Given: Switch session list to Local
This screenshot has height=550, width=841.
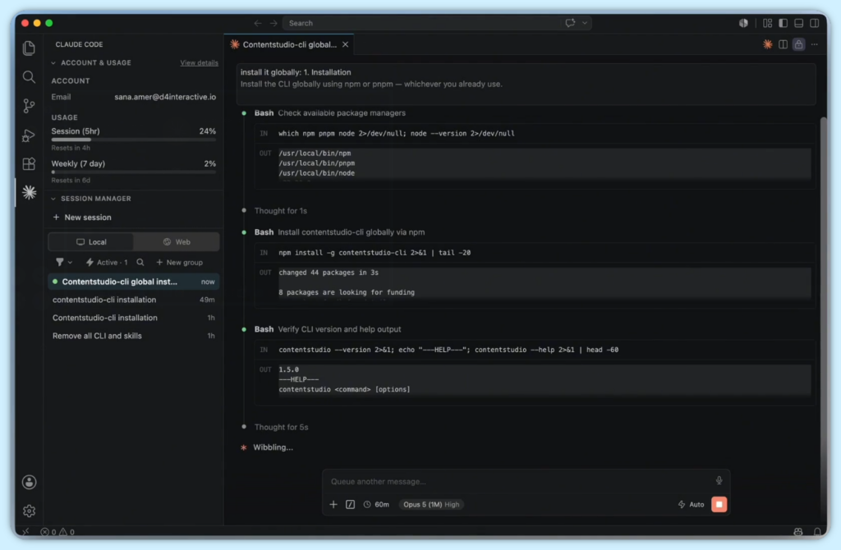Looking at the screenshot, I should pos(91,242).
